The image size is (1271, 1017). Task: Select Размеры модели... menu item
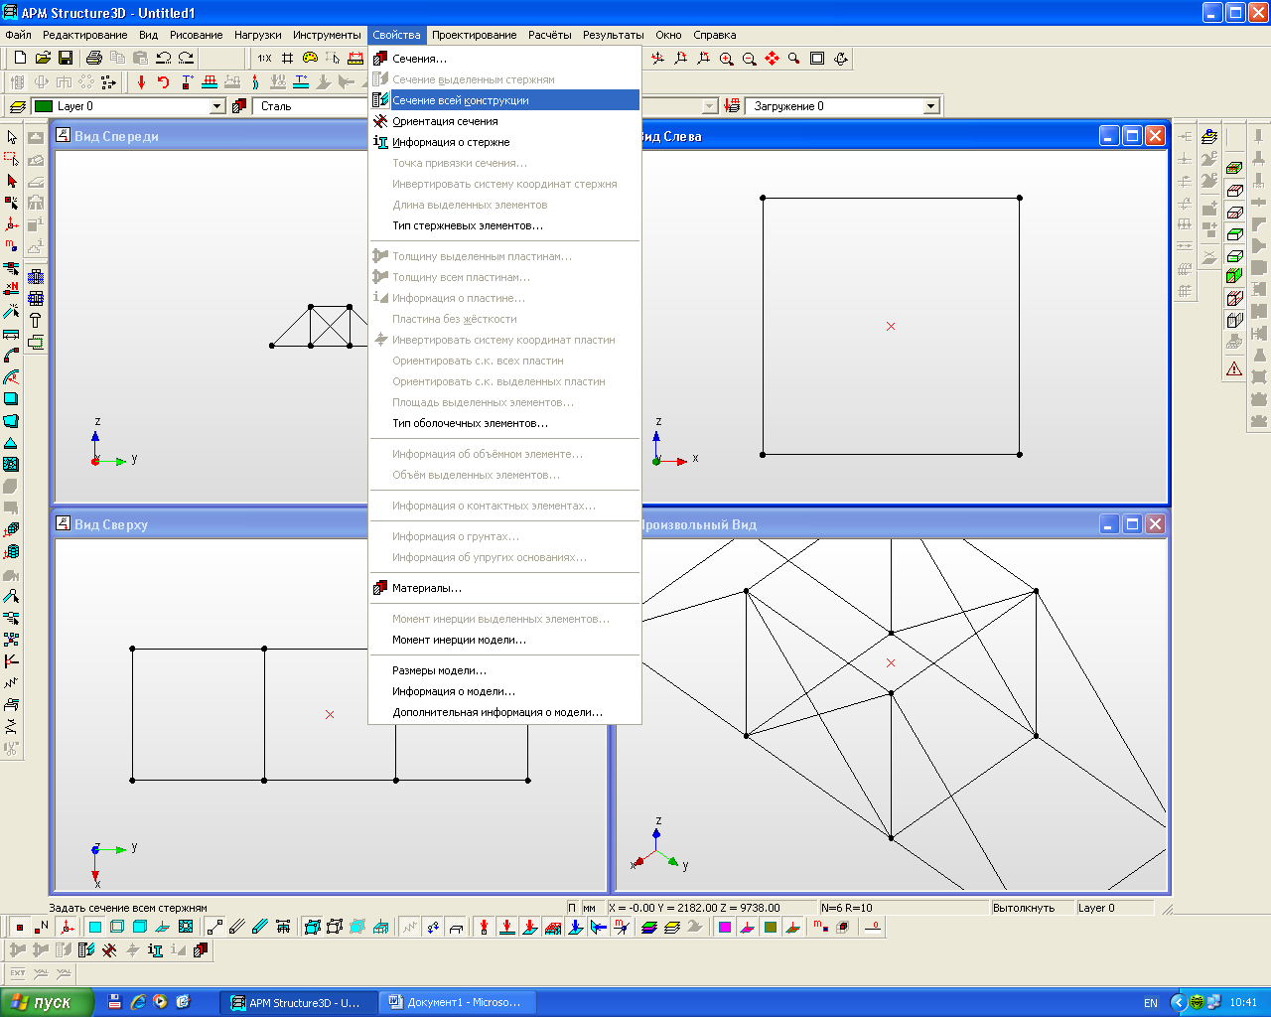[504, 670]
